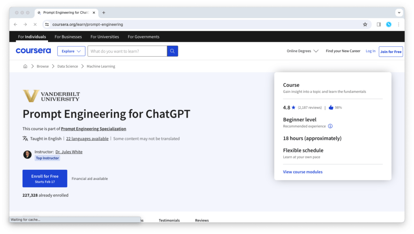This screenshot has height=234, width=414.
Task: Click the thumbs-up 98% icon
Action: (x=331, y=108)
